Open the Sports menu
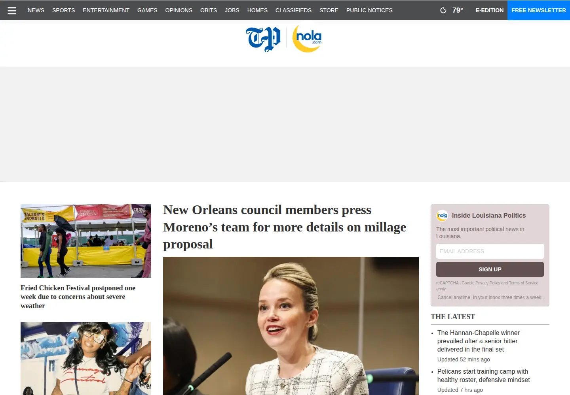Image resolution: width=570 pixels, height=395 pixels. (63, 10)
